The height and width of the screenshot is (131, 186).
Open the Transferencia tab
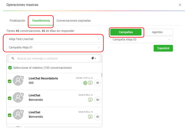click(x=41, y=21)
